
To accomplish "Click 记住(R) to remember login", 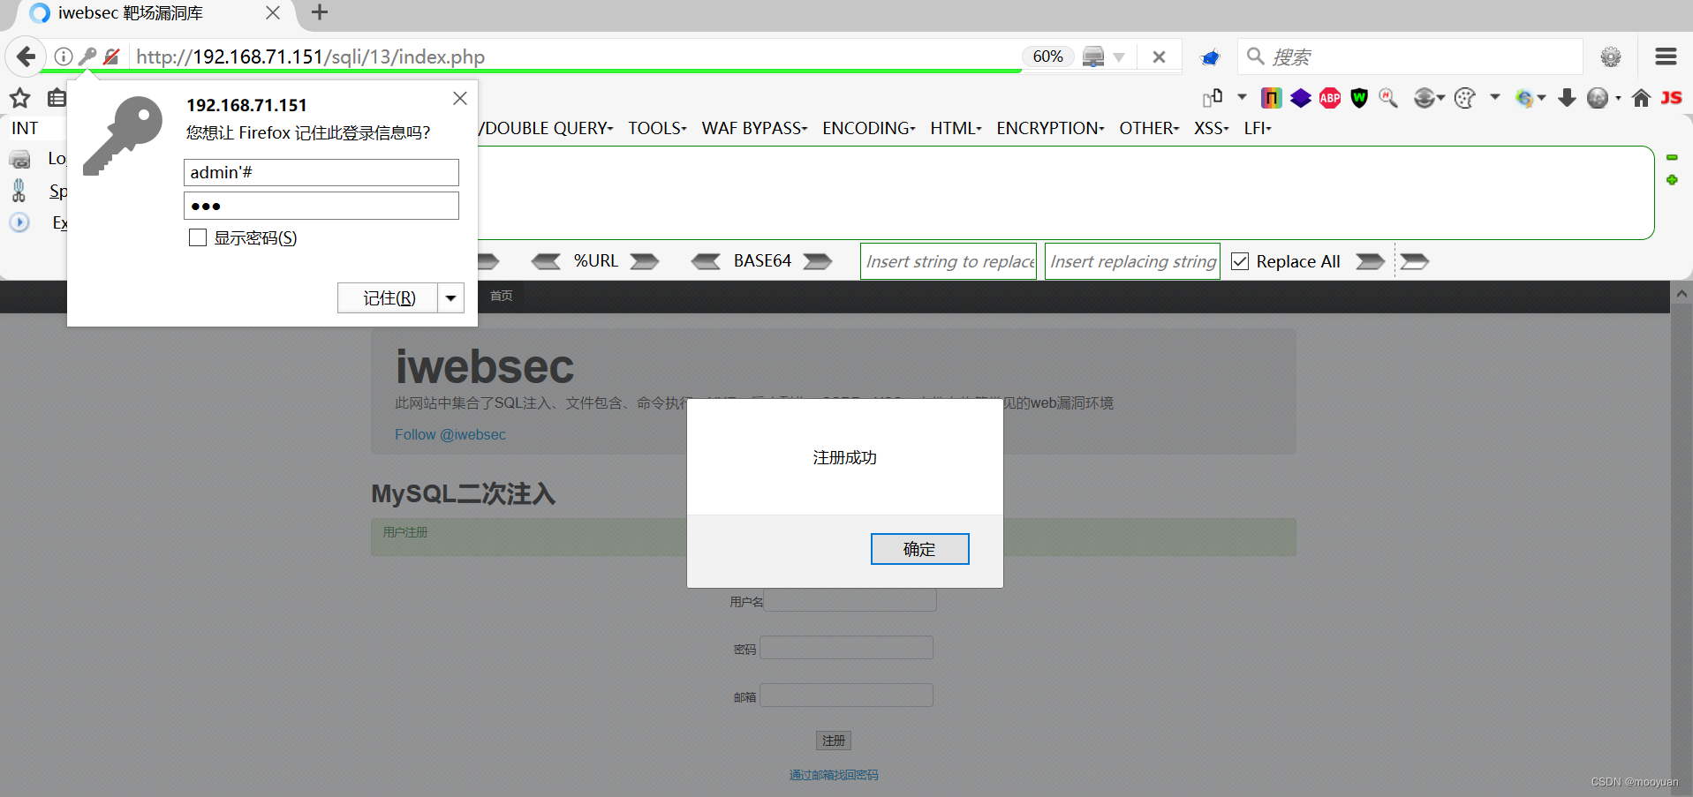I will pyautogui.click(x=389, y=298).
